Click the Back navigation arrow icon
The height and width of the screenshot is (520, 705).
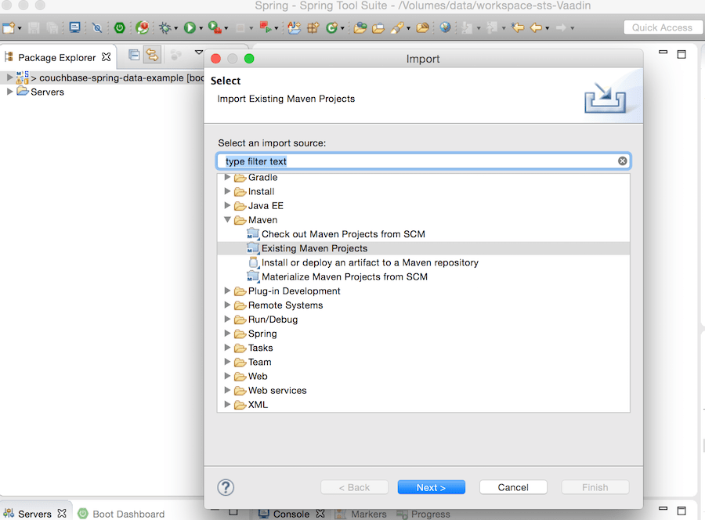click(534, 27)
